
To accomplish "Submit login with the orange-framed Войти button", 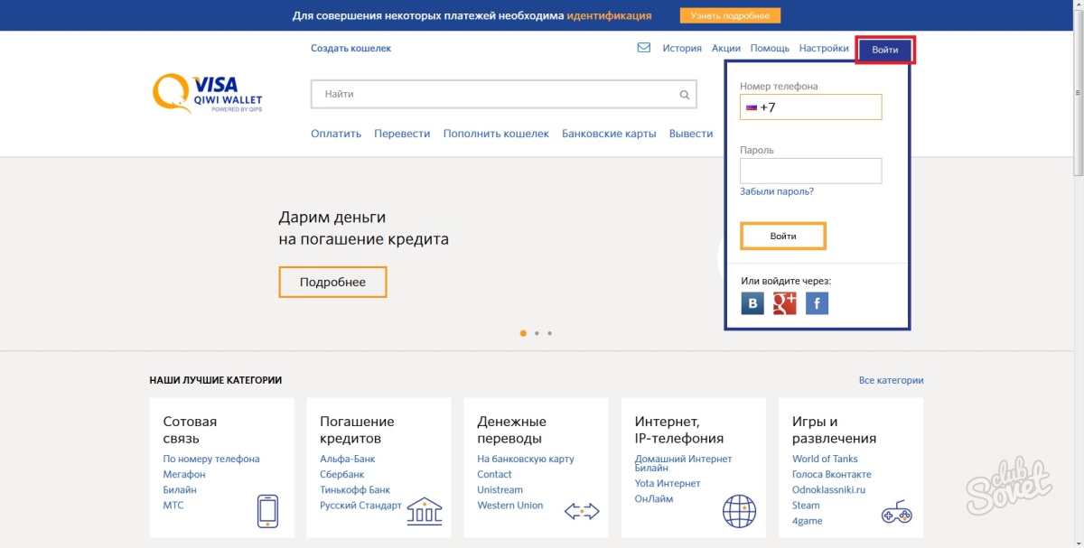I will pos(783,236).
